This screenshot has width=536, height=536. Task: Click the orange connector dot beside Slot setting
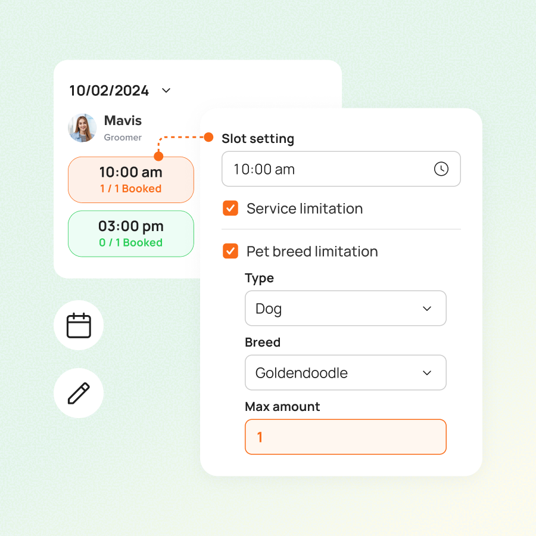208,138
